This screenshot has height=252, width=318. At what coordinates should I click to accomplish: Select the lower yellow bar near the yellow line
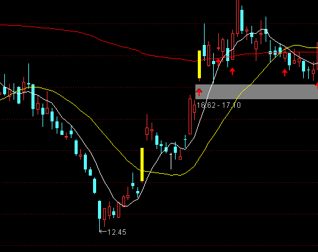click(142, 165)
